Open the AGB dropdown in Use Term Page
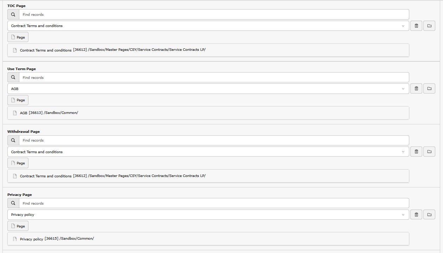The width and height of the screenshot is (443, 253). (x=403, y=89)
